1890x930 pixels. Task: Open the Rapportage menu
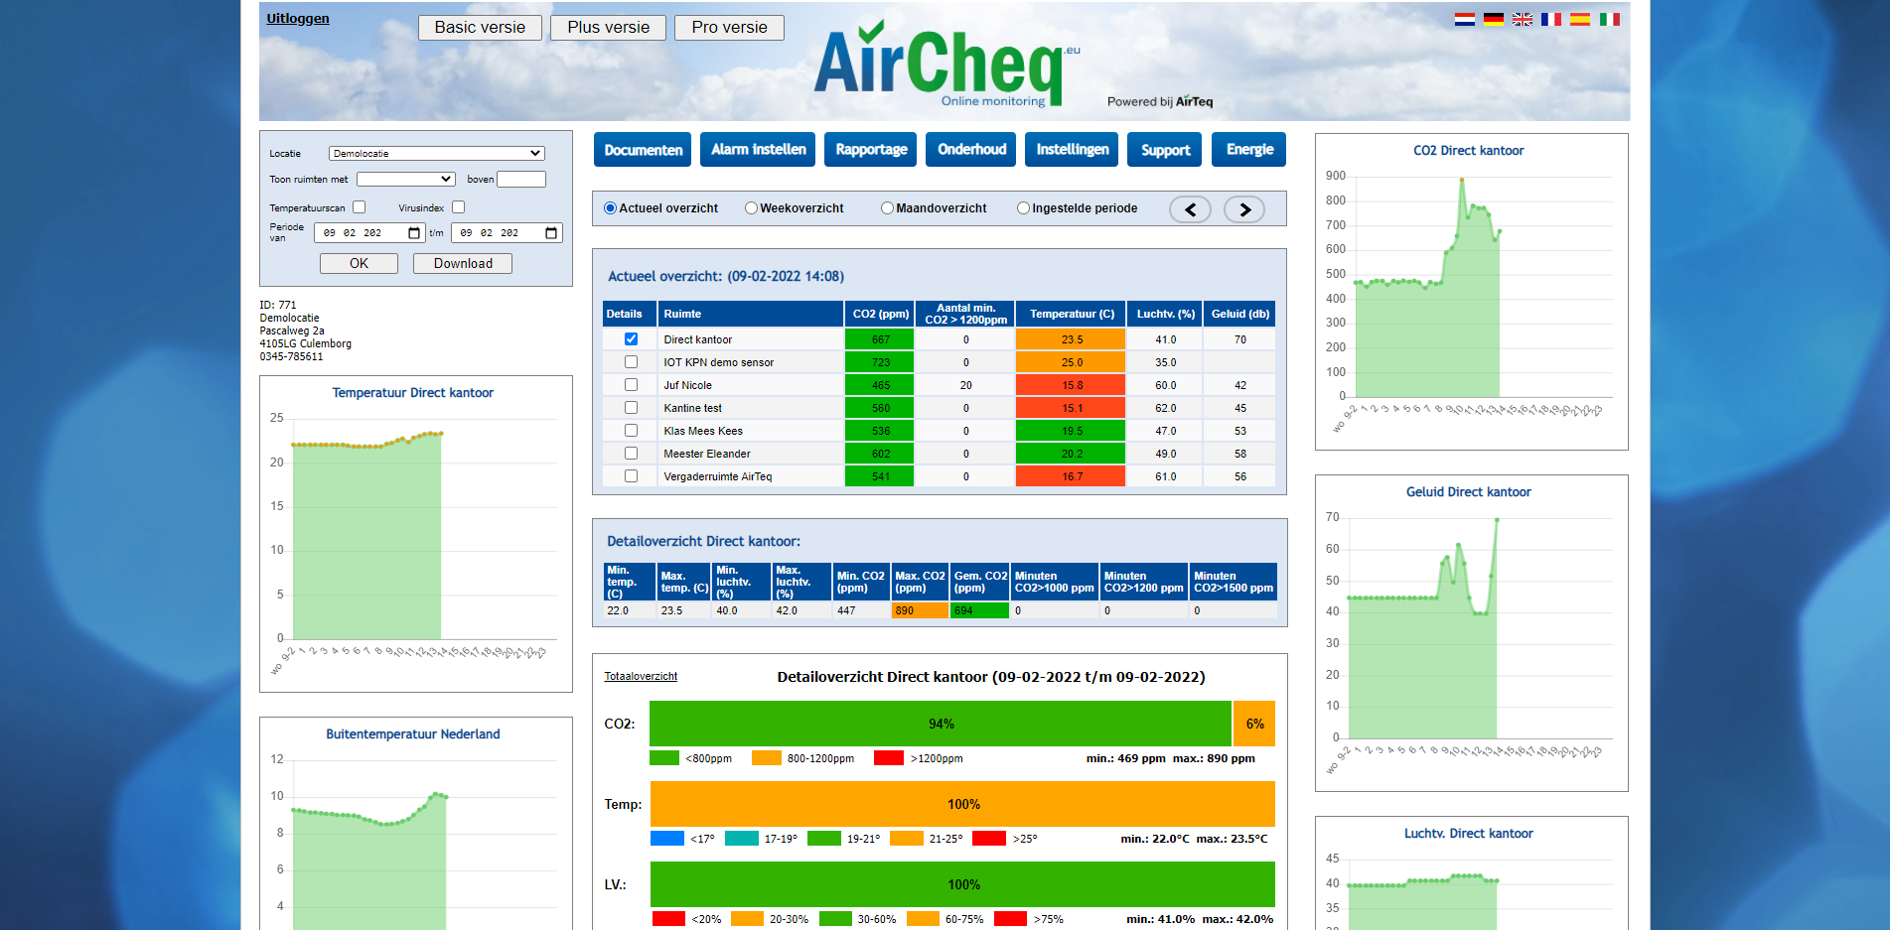pos(871,150)
